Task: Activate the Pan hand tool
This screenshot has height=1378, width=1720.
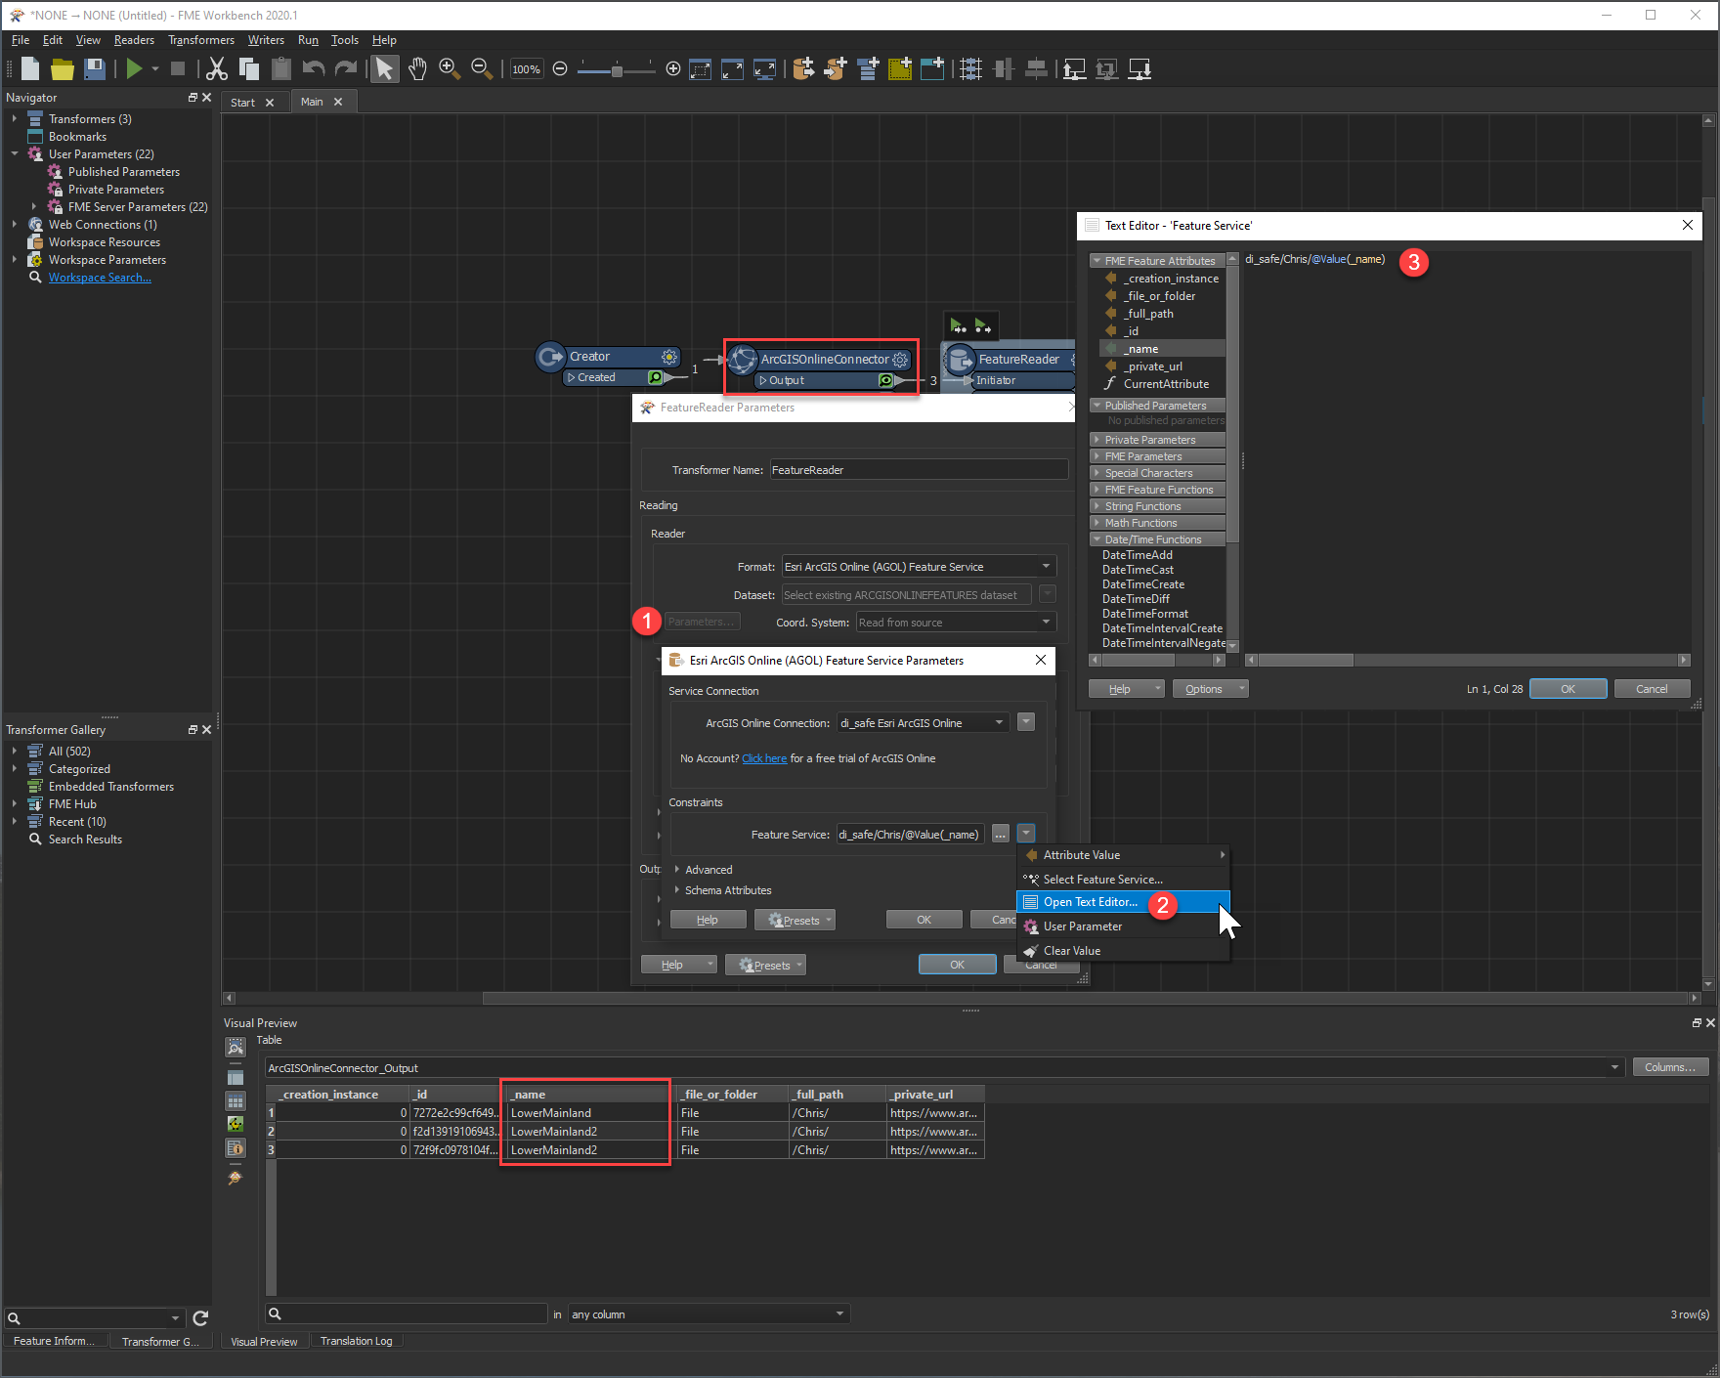Action: [x=417, y=68]
